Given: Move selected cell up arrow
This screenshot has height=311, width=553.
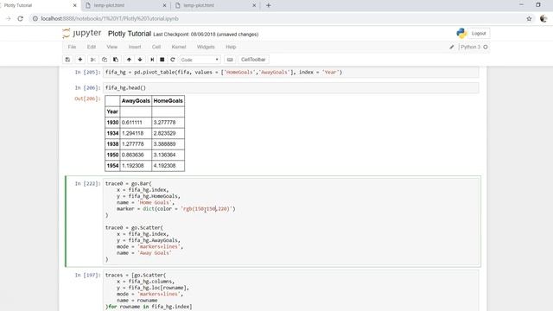Looking at the screenshot, I should tap(129, 60).
